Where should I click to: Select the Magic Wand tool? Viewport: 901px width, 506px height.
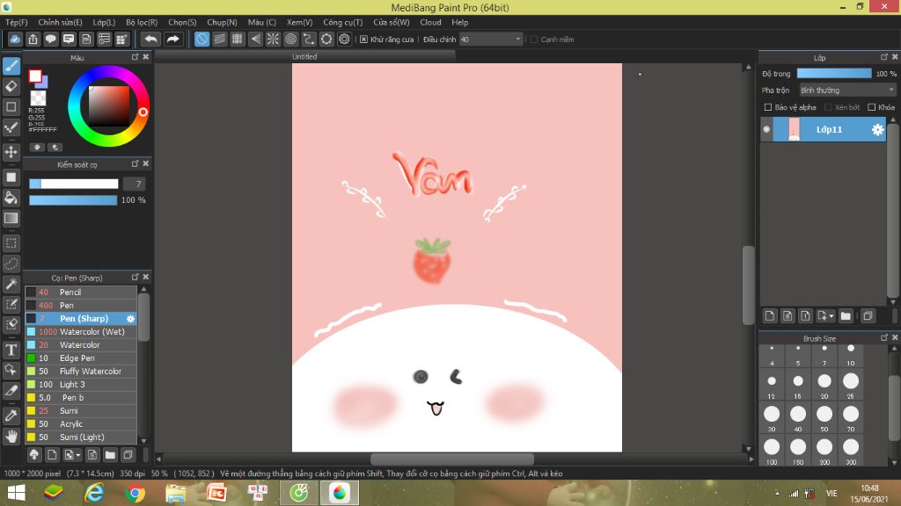coord(11,284)
